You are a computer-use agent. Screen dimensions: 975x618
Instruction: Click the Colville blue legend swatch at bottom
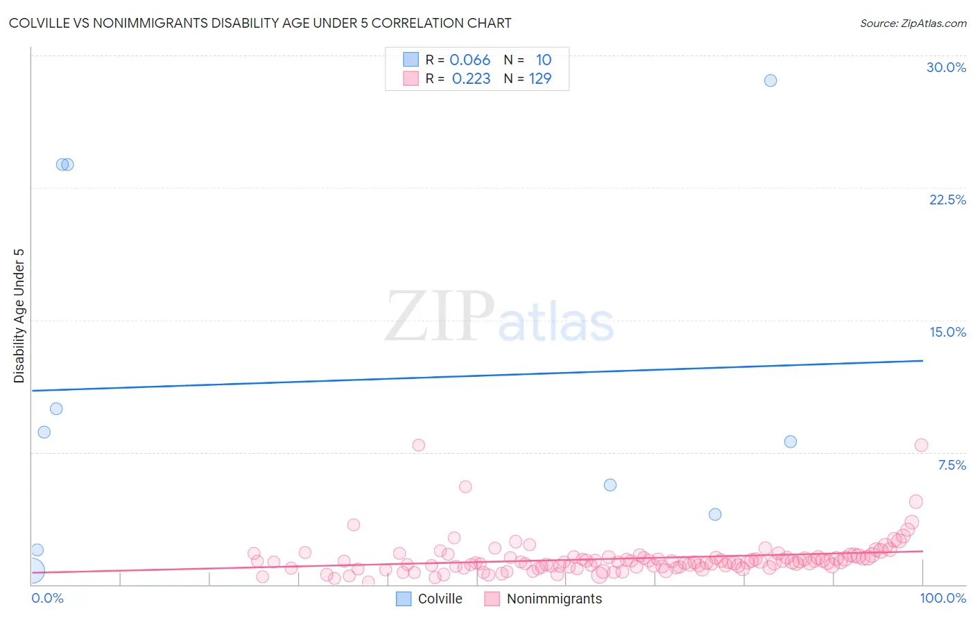404,599
